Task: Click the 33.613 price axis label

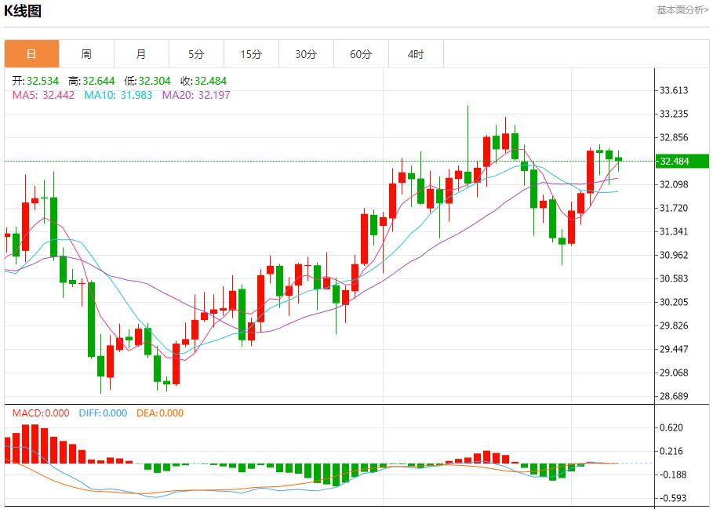Action: coord(674,90)
